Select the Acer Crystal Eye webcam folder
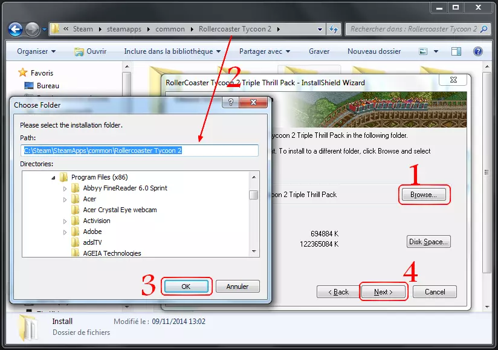 click(x=120, y=210)
